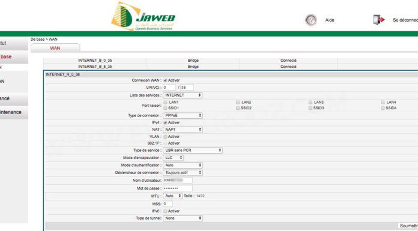Click the Djaweb logo
The height and width of the screenshot is (231, 418).
[x=143, y=16]
